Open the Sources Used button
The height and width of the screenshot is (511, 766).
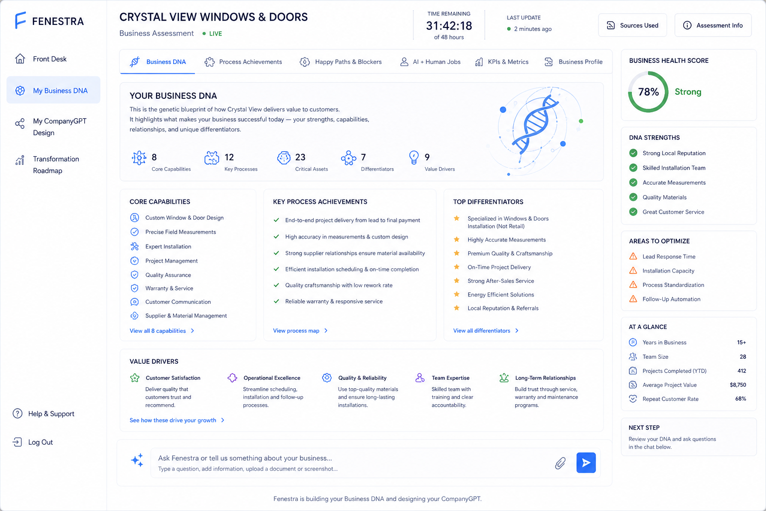pyautogui.click(x=632, y=25)
